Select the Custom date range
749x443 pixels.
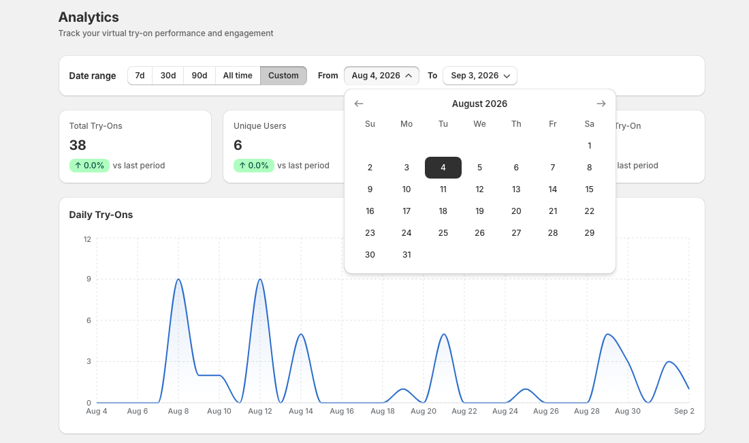coord(283,76)
